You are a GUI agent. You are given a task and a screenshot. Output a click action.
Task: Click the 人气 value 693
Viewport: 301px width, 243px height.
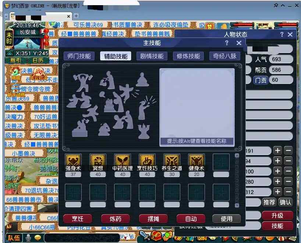pos(281,59)
